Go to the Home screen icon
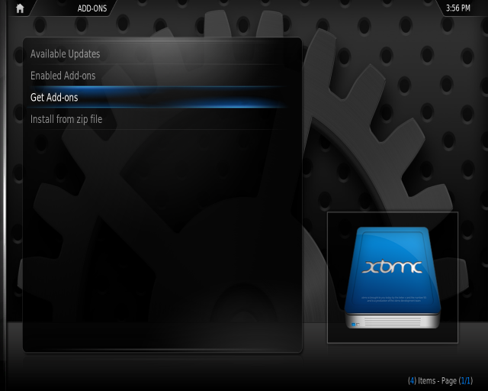The height and width of the screenshot is (391, 488). 20,8
